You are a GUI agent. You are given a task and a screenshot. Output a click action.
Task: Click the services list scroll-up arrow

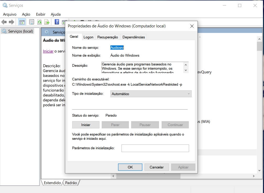pyautogui.click(x=259, y=39)
